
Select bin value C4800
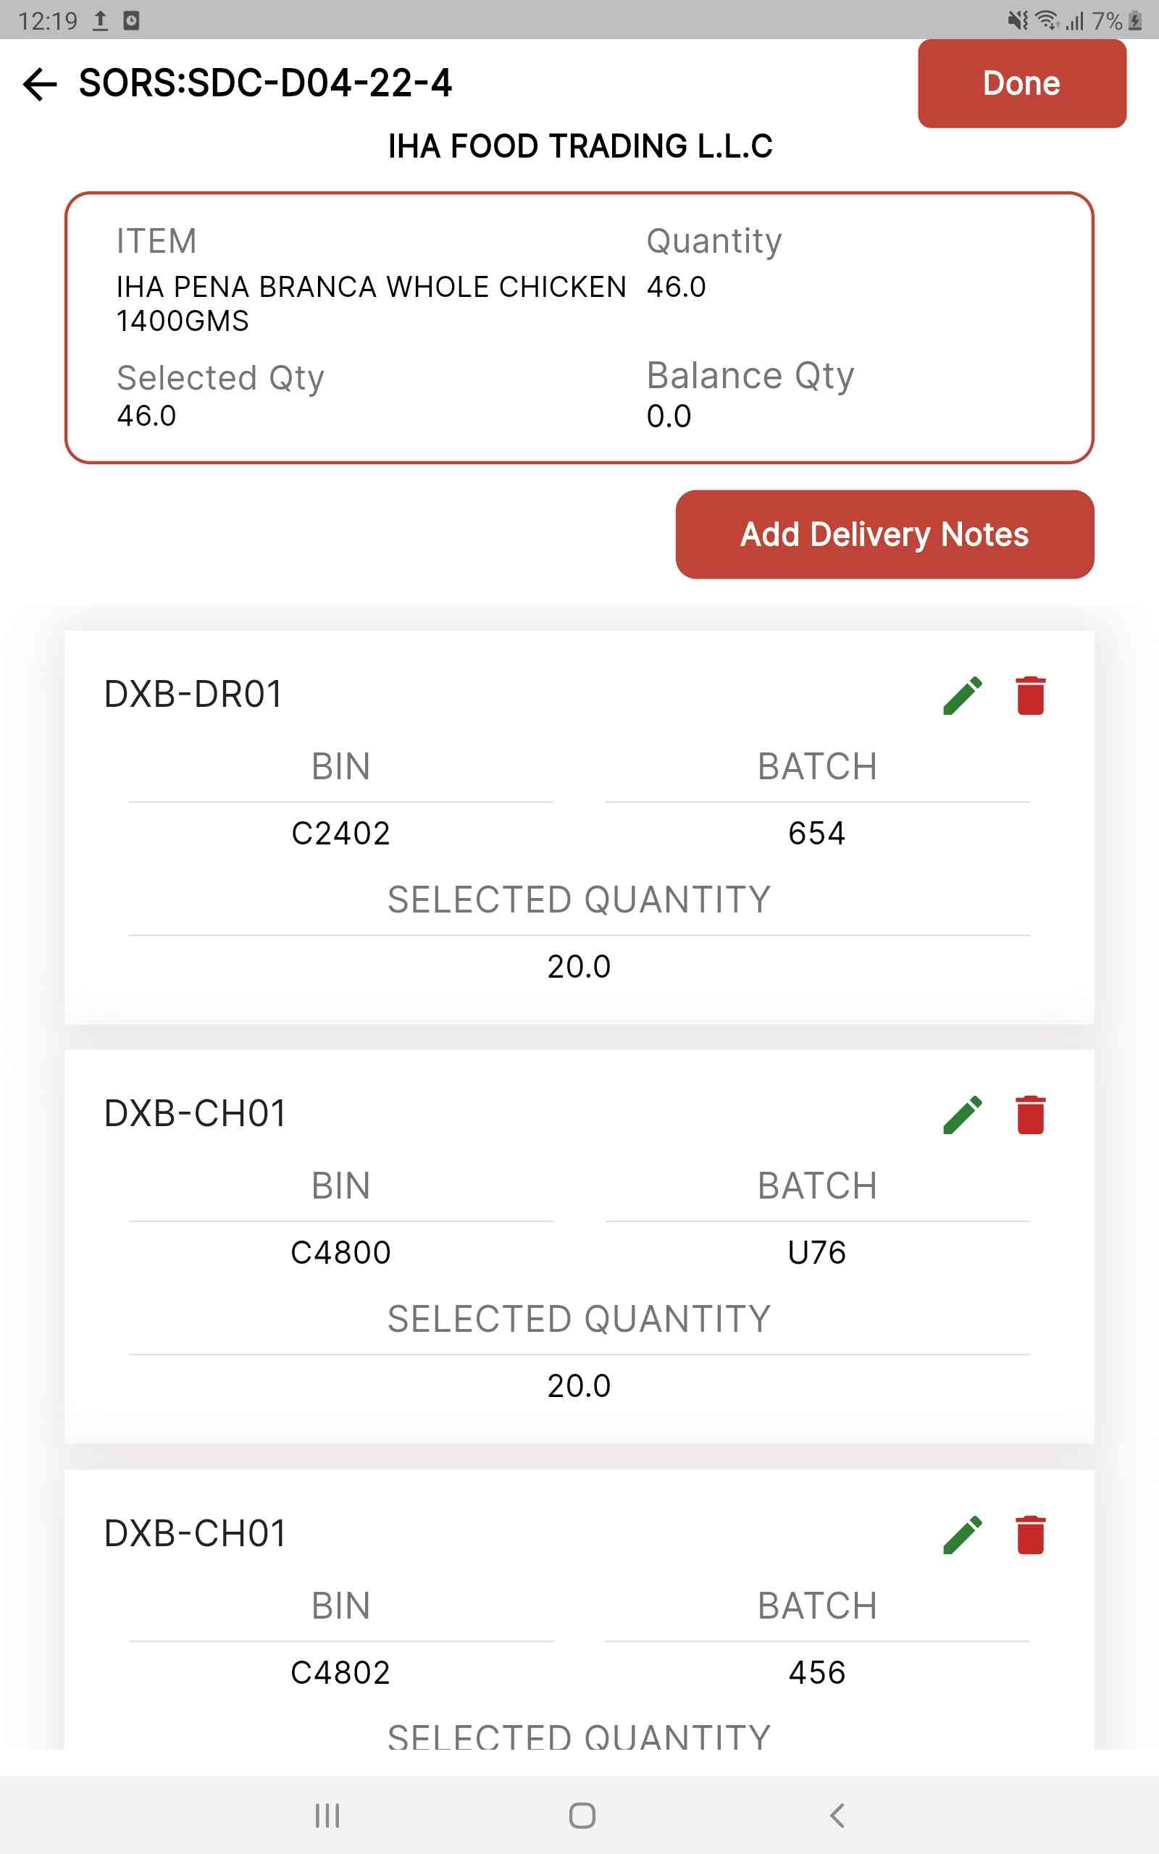coord(341,1253)
